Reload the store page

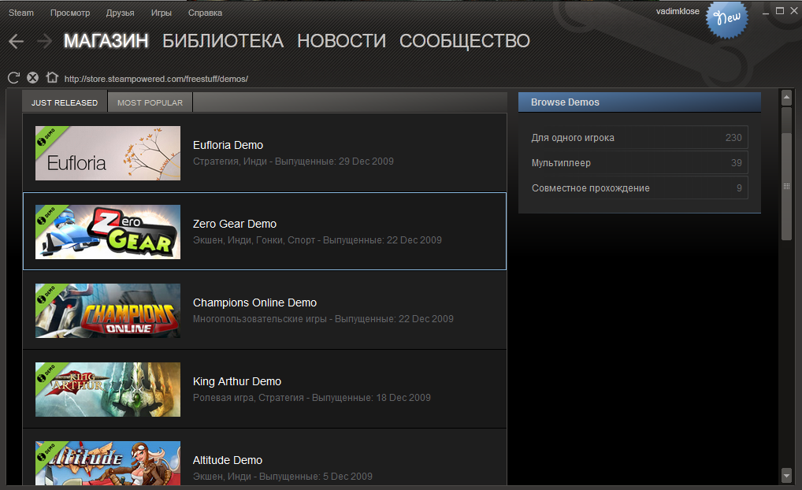click(14, 78)
